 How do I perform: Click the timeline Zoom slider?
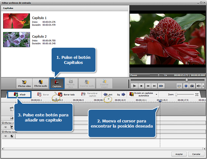[x=185, y=94]
